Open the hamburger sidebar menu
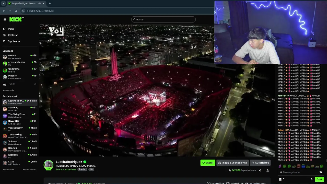The width and height of the screenshot is (327, 184). 5,19
